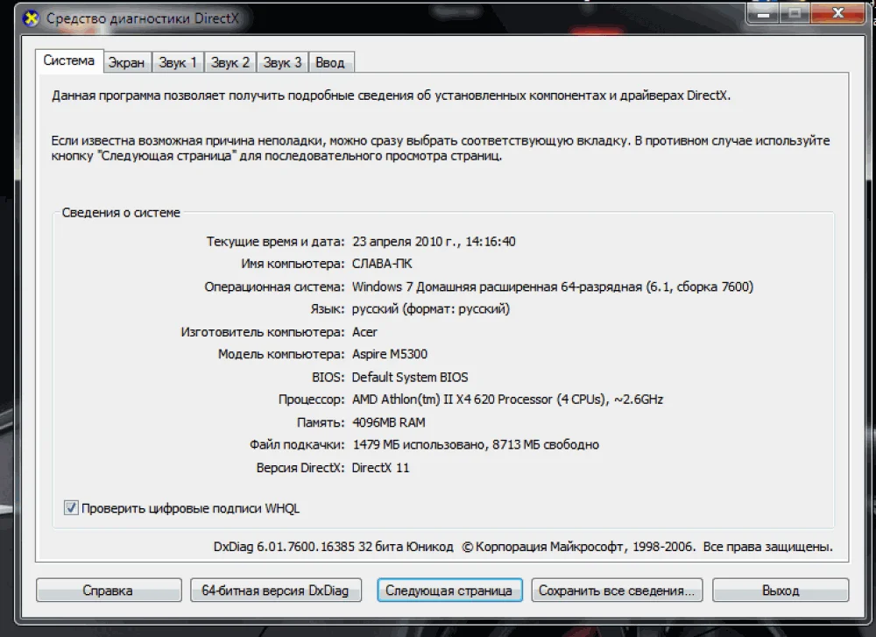876x637 pixels.
Task: Click the Язык: label
Action: 328,309
